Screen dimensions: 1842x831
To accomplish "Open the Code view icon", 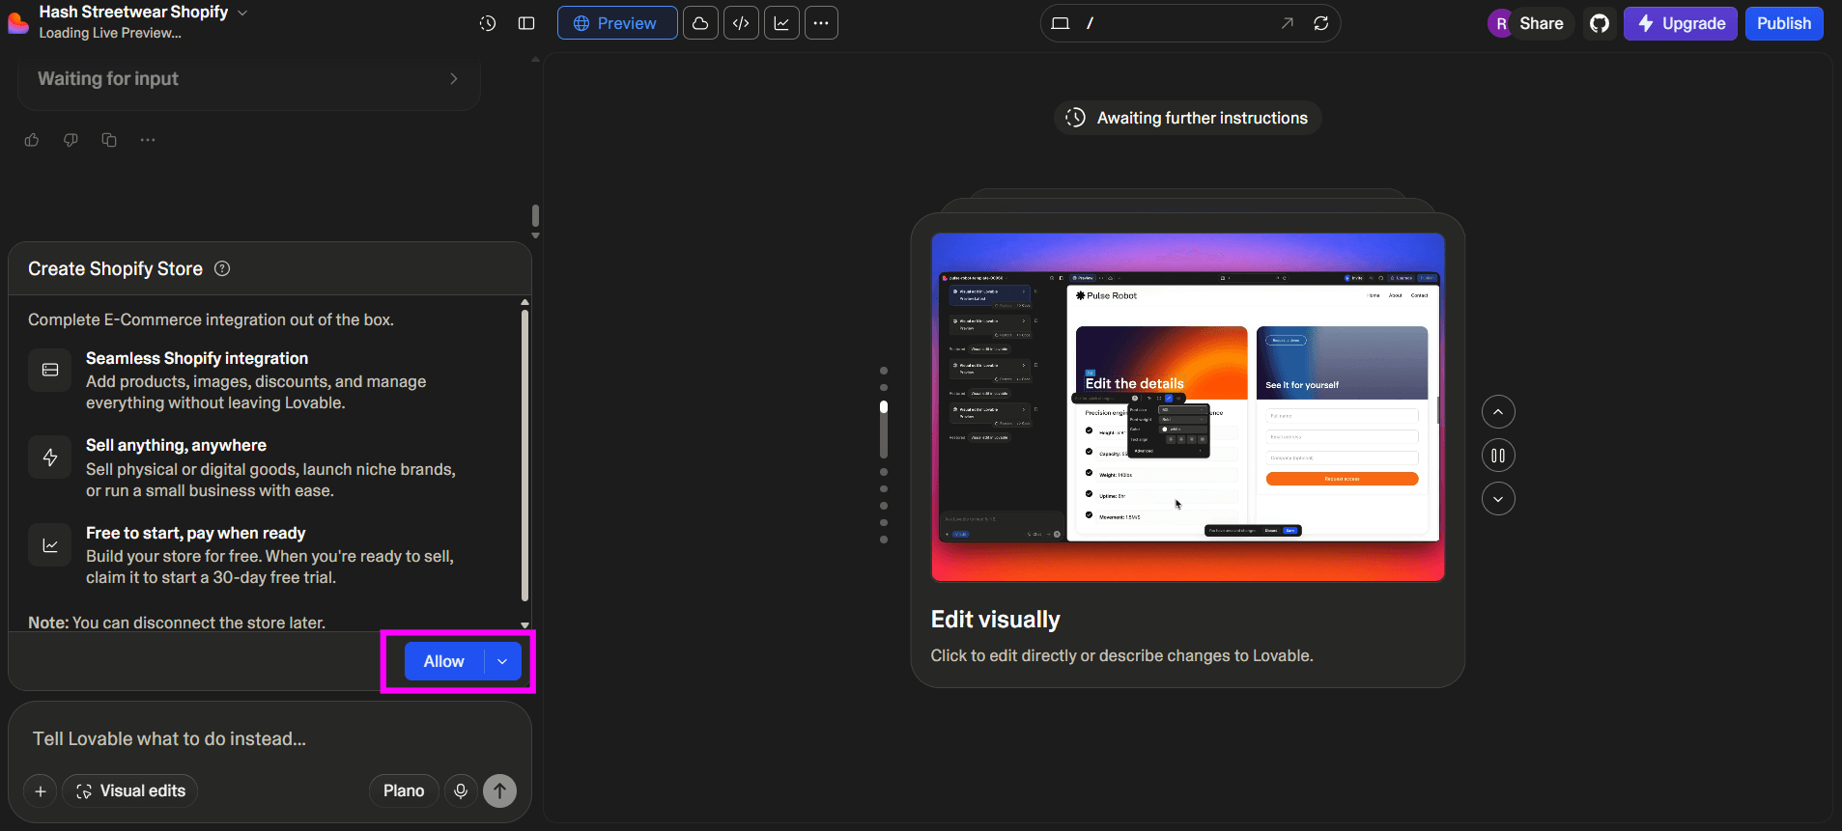I will coord(741,23).
